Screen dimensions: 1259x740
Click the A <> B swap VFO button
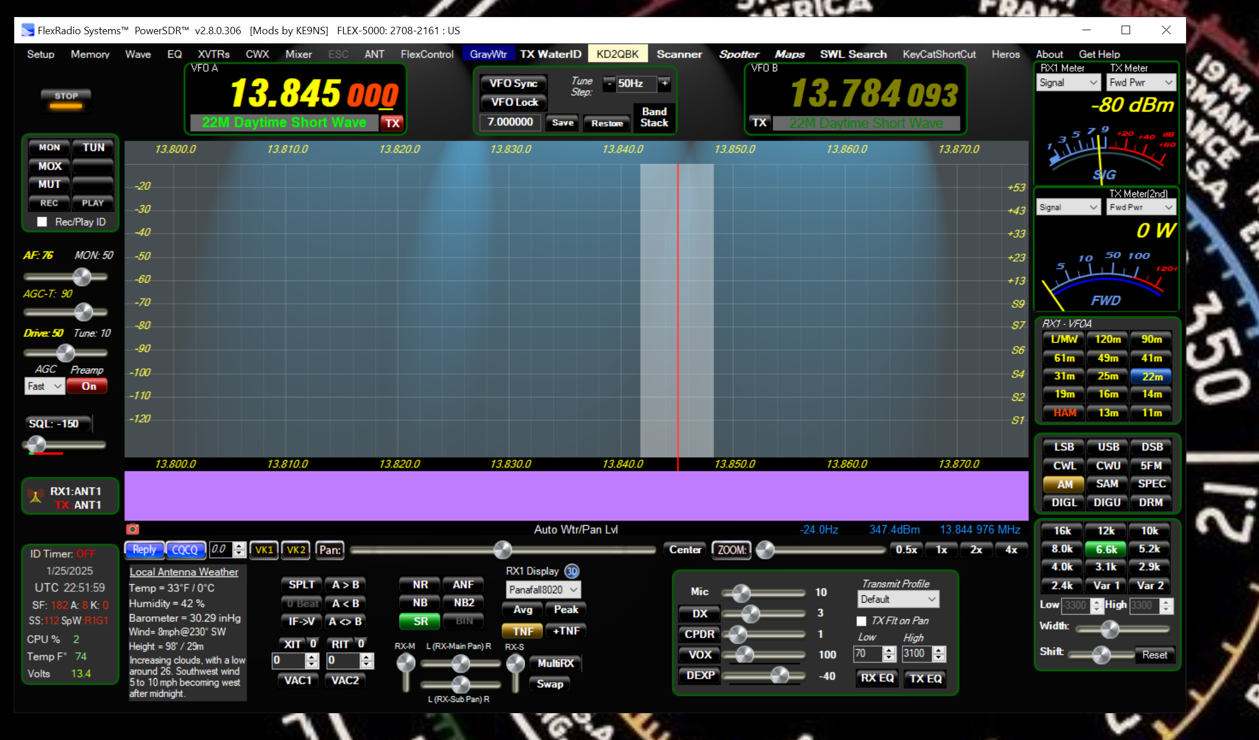(x=345, y=621)
